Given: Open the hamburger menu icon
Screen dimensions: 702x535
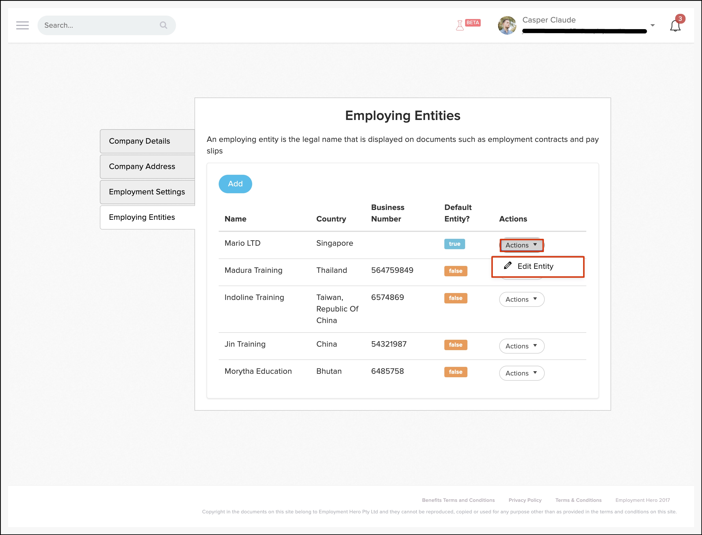Looking at the screenshot, I should [x=22, y=25].
